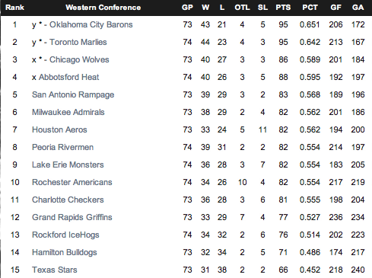Click the Rank column header
The width and height of the screenshot is (372, 278).
tap(14, 8)
